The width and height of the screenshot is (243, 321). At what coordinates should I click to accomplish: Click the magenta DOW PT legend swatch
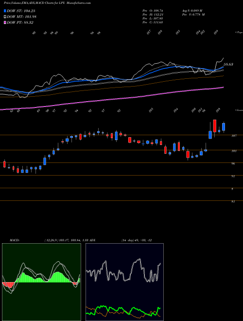5,22
